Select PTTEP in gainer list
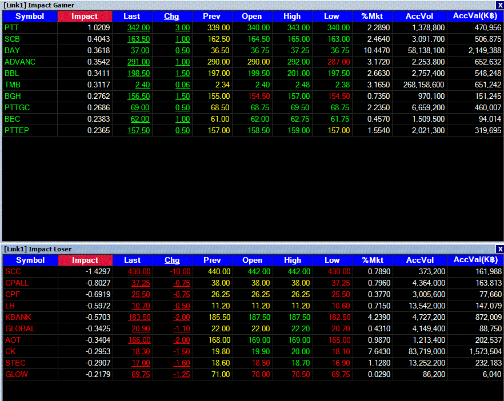 click(17, 130)
